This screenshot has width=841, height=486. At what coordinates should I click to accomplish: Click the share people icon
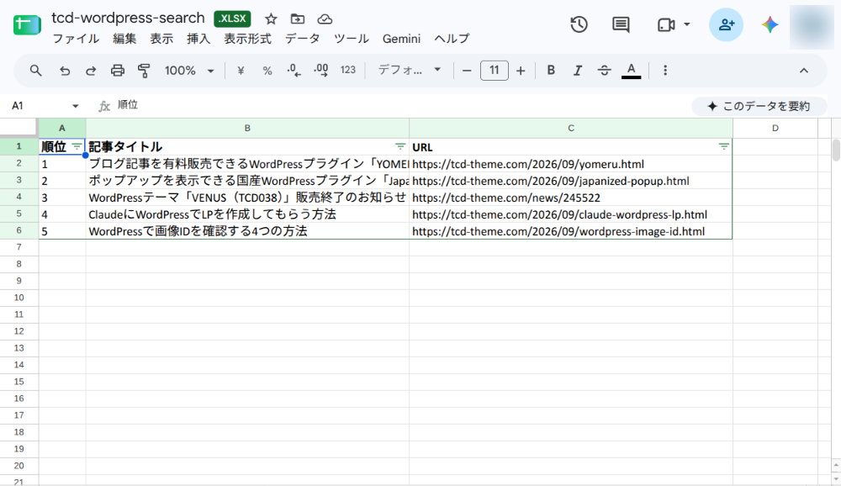point(727,24)
